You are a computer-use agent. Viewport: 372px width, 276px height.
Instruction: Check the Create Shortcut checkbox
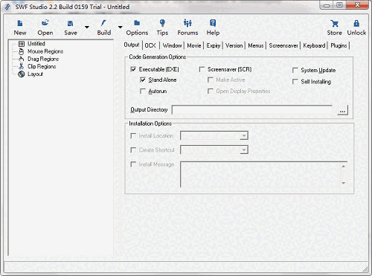tap(133, 150)
